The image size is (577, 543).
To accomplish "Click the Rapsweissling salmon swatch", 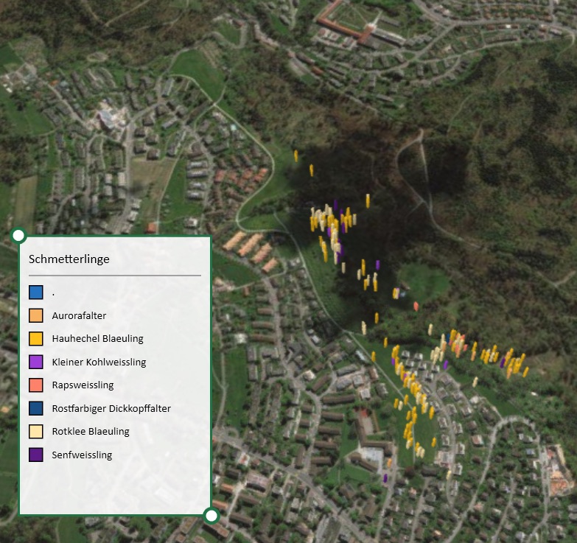I will 35,385.
